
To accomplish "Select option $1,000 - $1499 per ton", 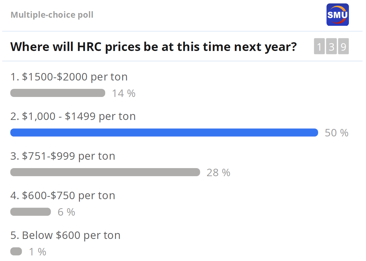I will (x=73, y=116).
